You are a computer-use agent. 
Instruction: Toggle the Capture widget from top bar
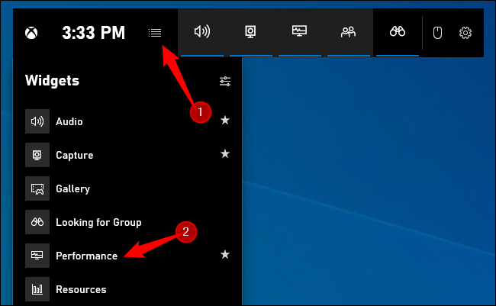click(250, 32)
